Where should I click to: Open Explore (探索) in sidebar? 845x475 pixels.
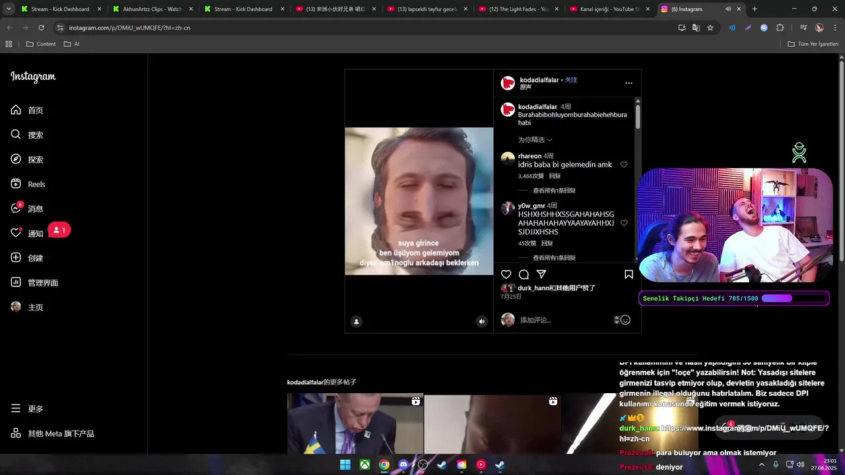tap(27, 160)
